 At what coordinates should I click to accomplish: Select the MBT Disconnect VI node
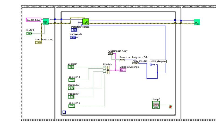point(197,22)
